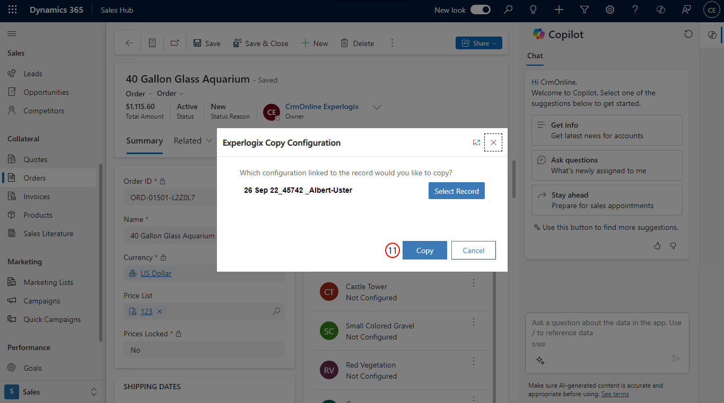This screenshot has width=724, height=403.
Task: Expand the header details chevron beside Owner
Action: coord(377,107)
